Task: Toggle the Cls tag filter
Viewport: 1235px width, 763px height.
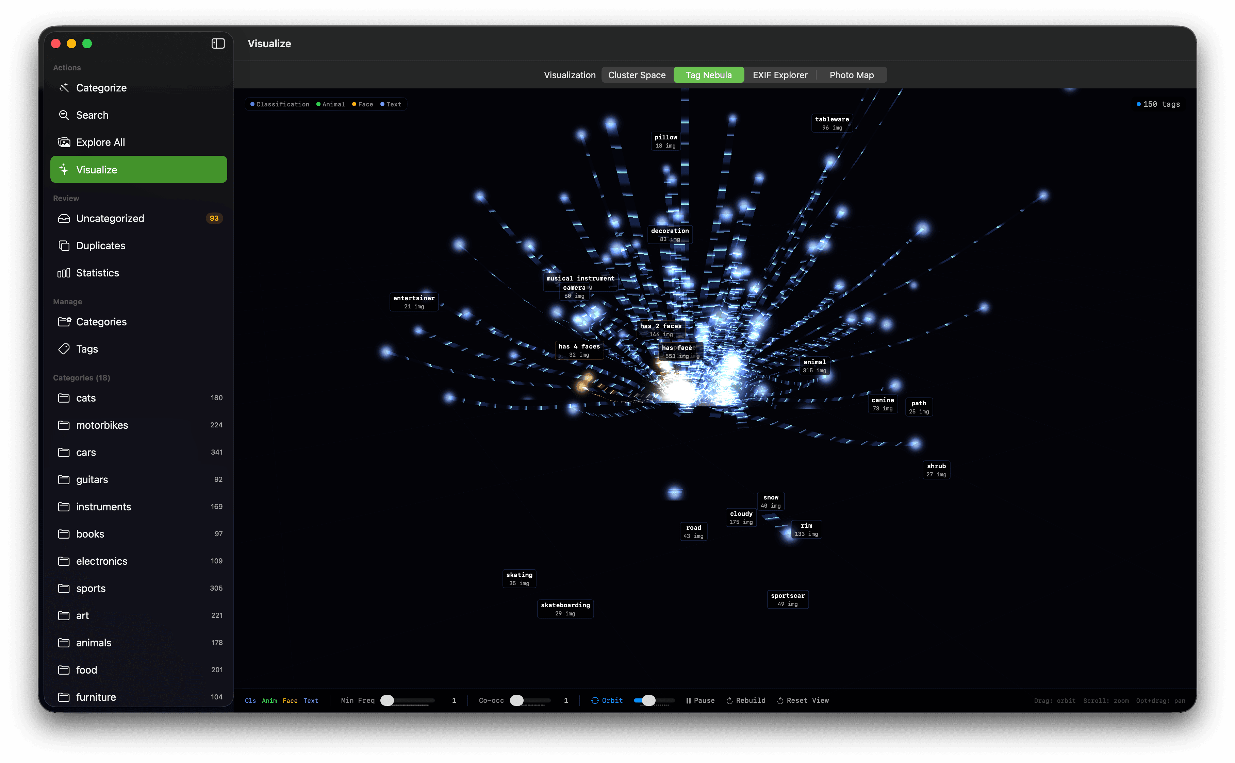Action: 250,700
